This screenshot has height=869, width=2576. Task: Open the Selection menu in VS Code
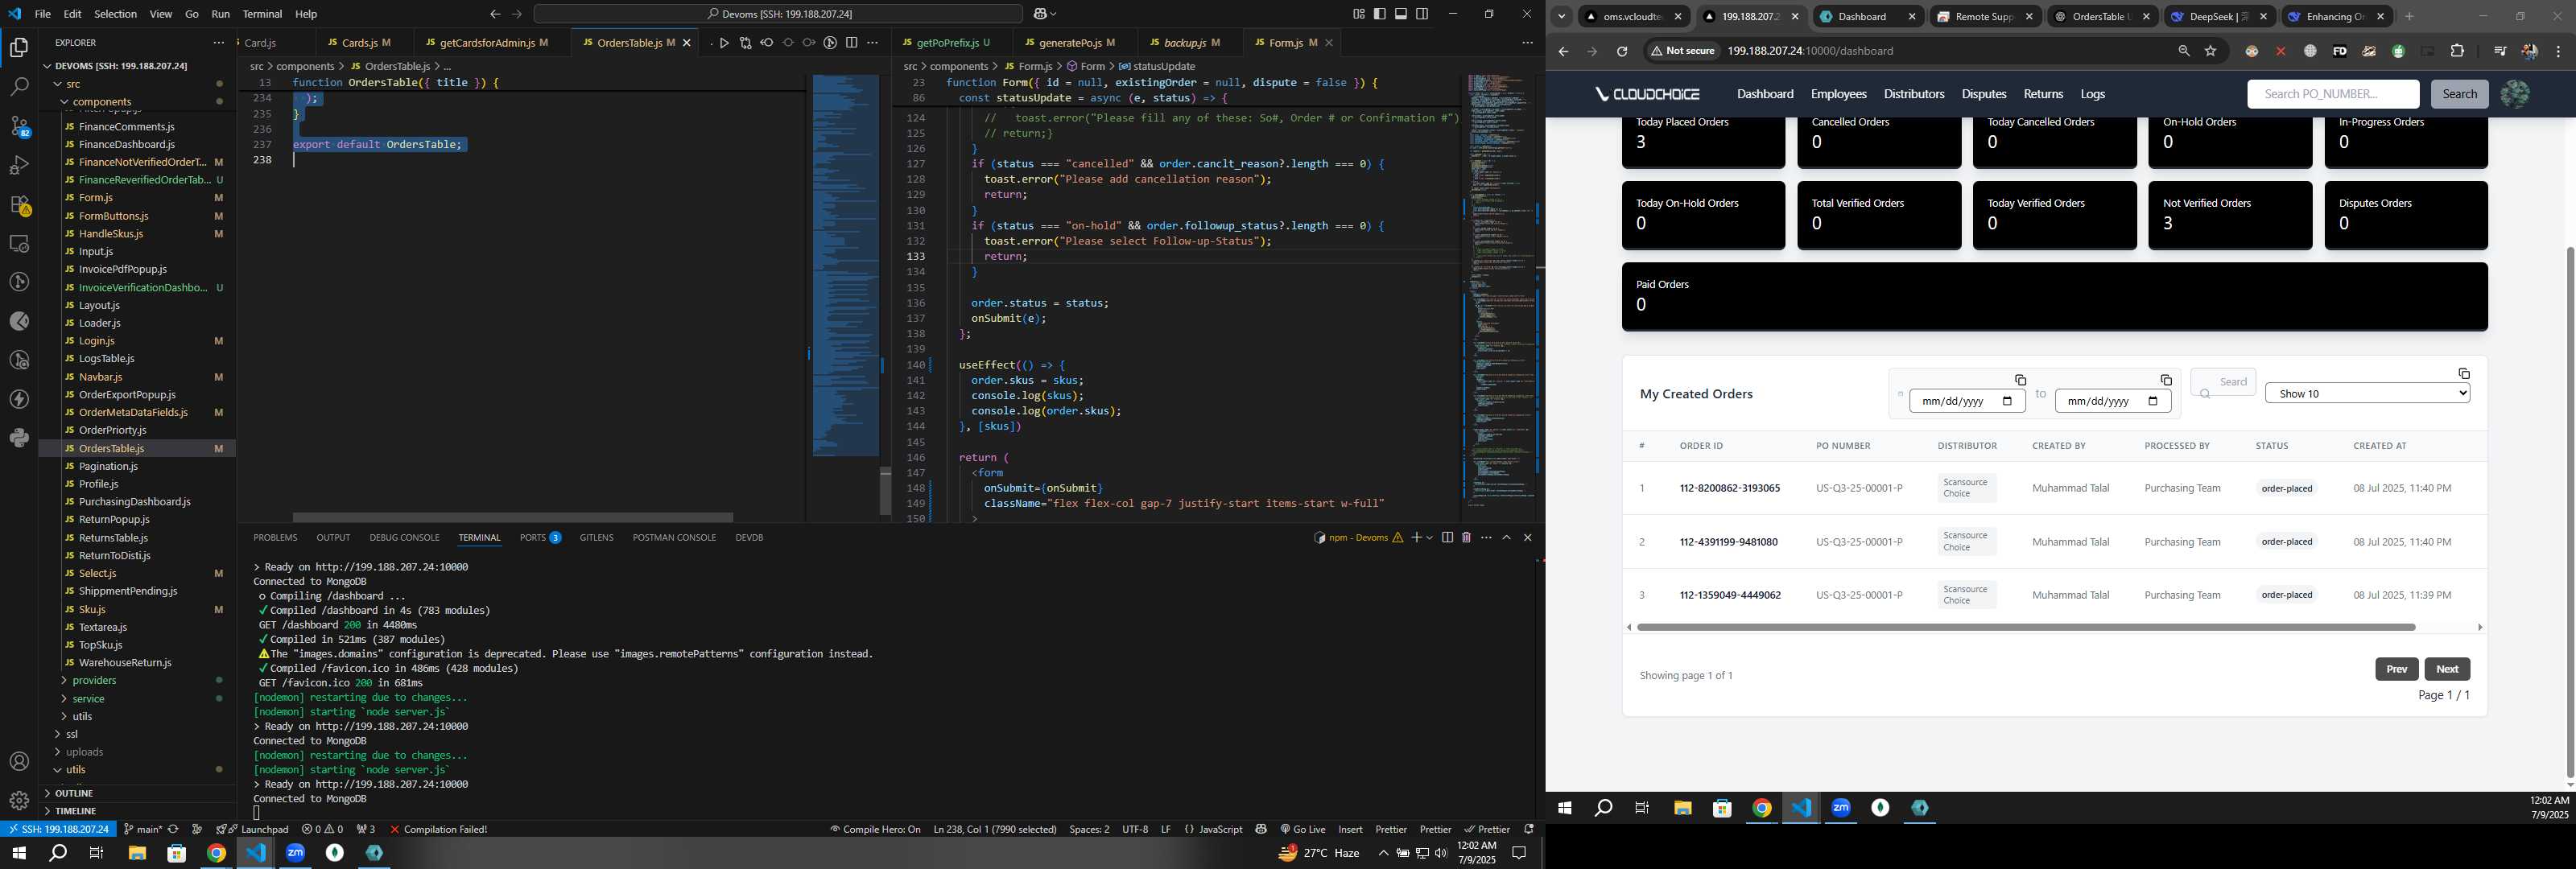point(115,14)
